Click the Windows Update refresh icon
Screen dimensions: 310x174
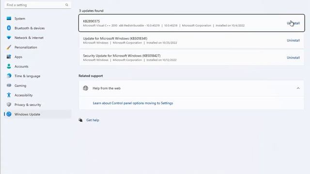(x=9, y=114)
